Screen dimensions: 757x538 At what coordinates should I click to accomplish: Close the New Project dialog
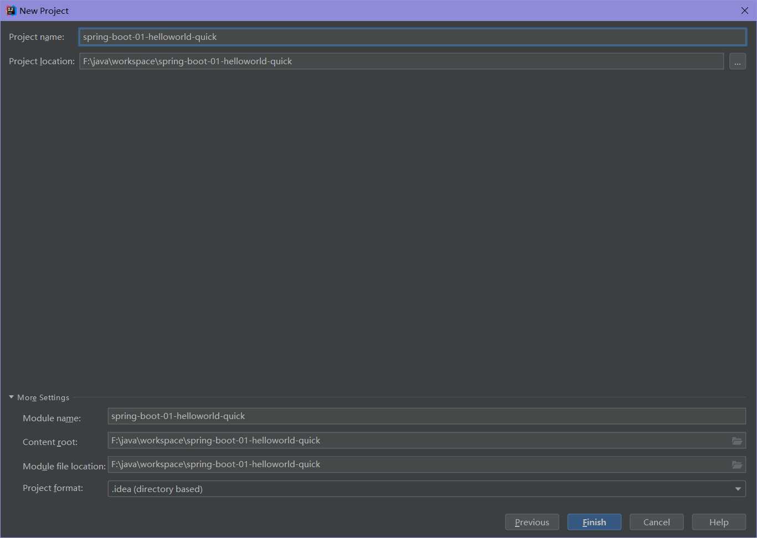(x=744, y=11)
